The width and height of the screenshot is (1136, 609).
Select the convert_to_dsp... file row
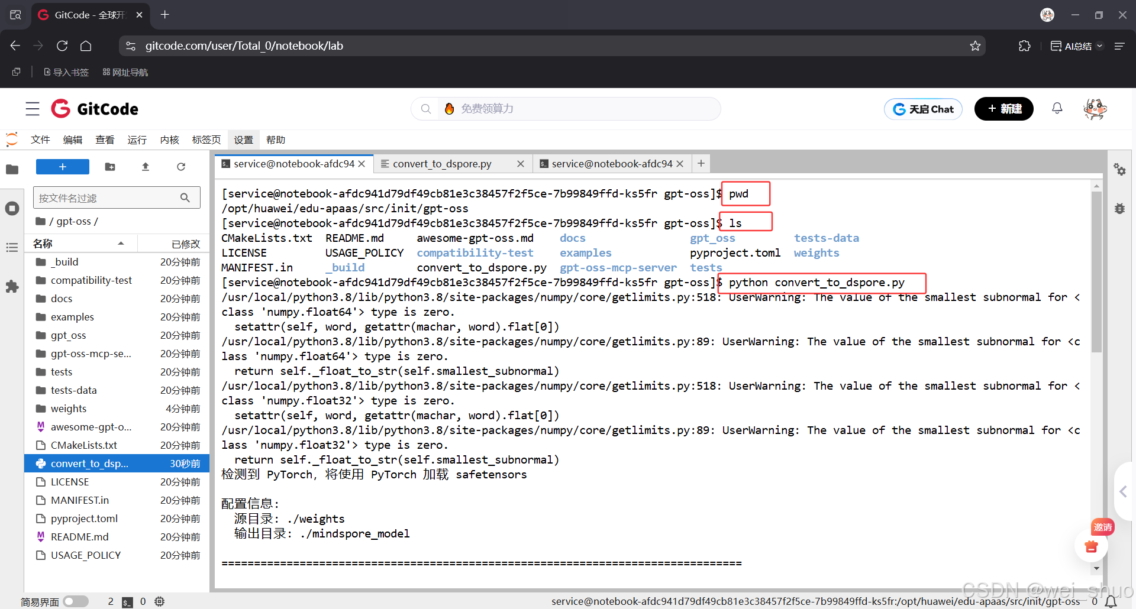coord(117,464)
